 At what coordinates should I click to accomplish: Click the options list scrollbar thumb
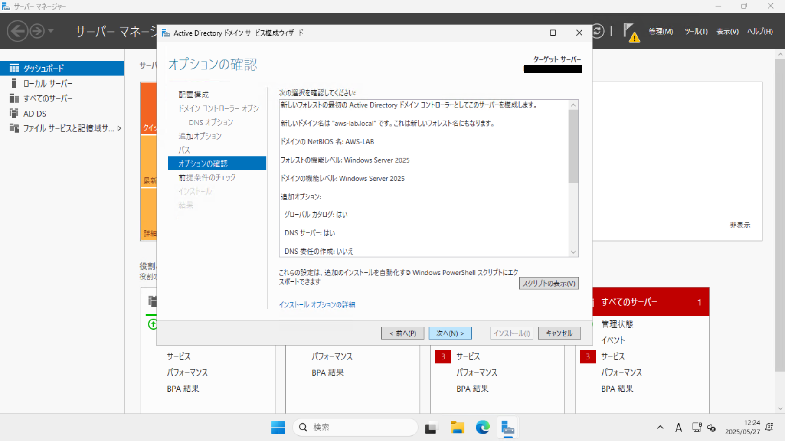click(x=573, y=146)
